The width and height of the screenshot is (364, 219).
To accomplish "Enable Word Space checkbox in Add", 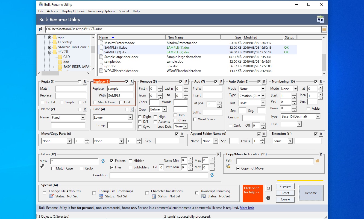I will (195, 119).
